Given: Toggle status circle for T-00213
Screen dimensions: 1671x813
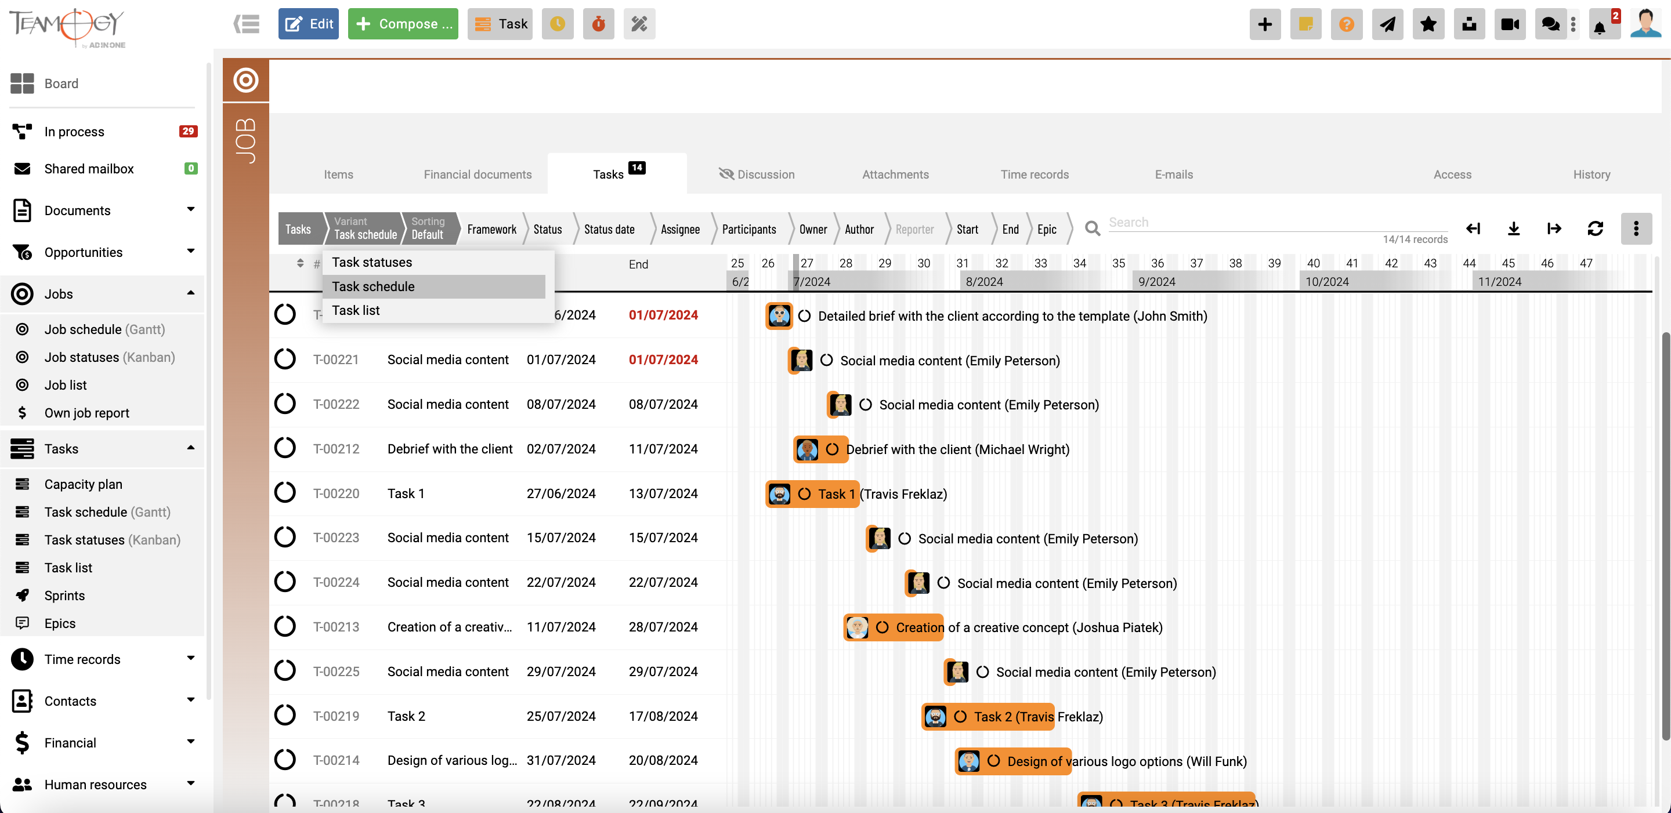Looking at the screenshot, I should 285,626.
